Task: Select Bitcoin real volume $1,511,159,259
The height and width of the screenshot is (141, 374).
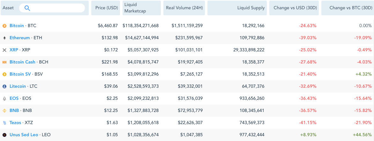Action: (x=187, y=26)
